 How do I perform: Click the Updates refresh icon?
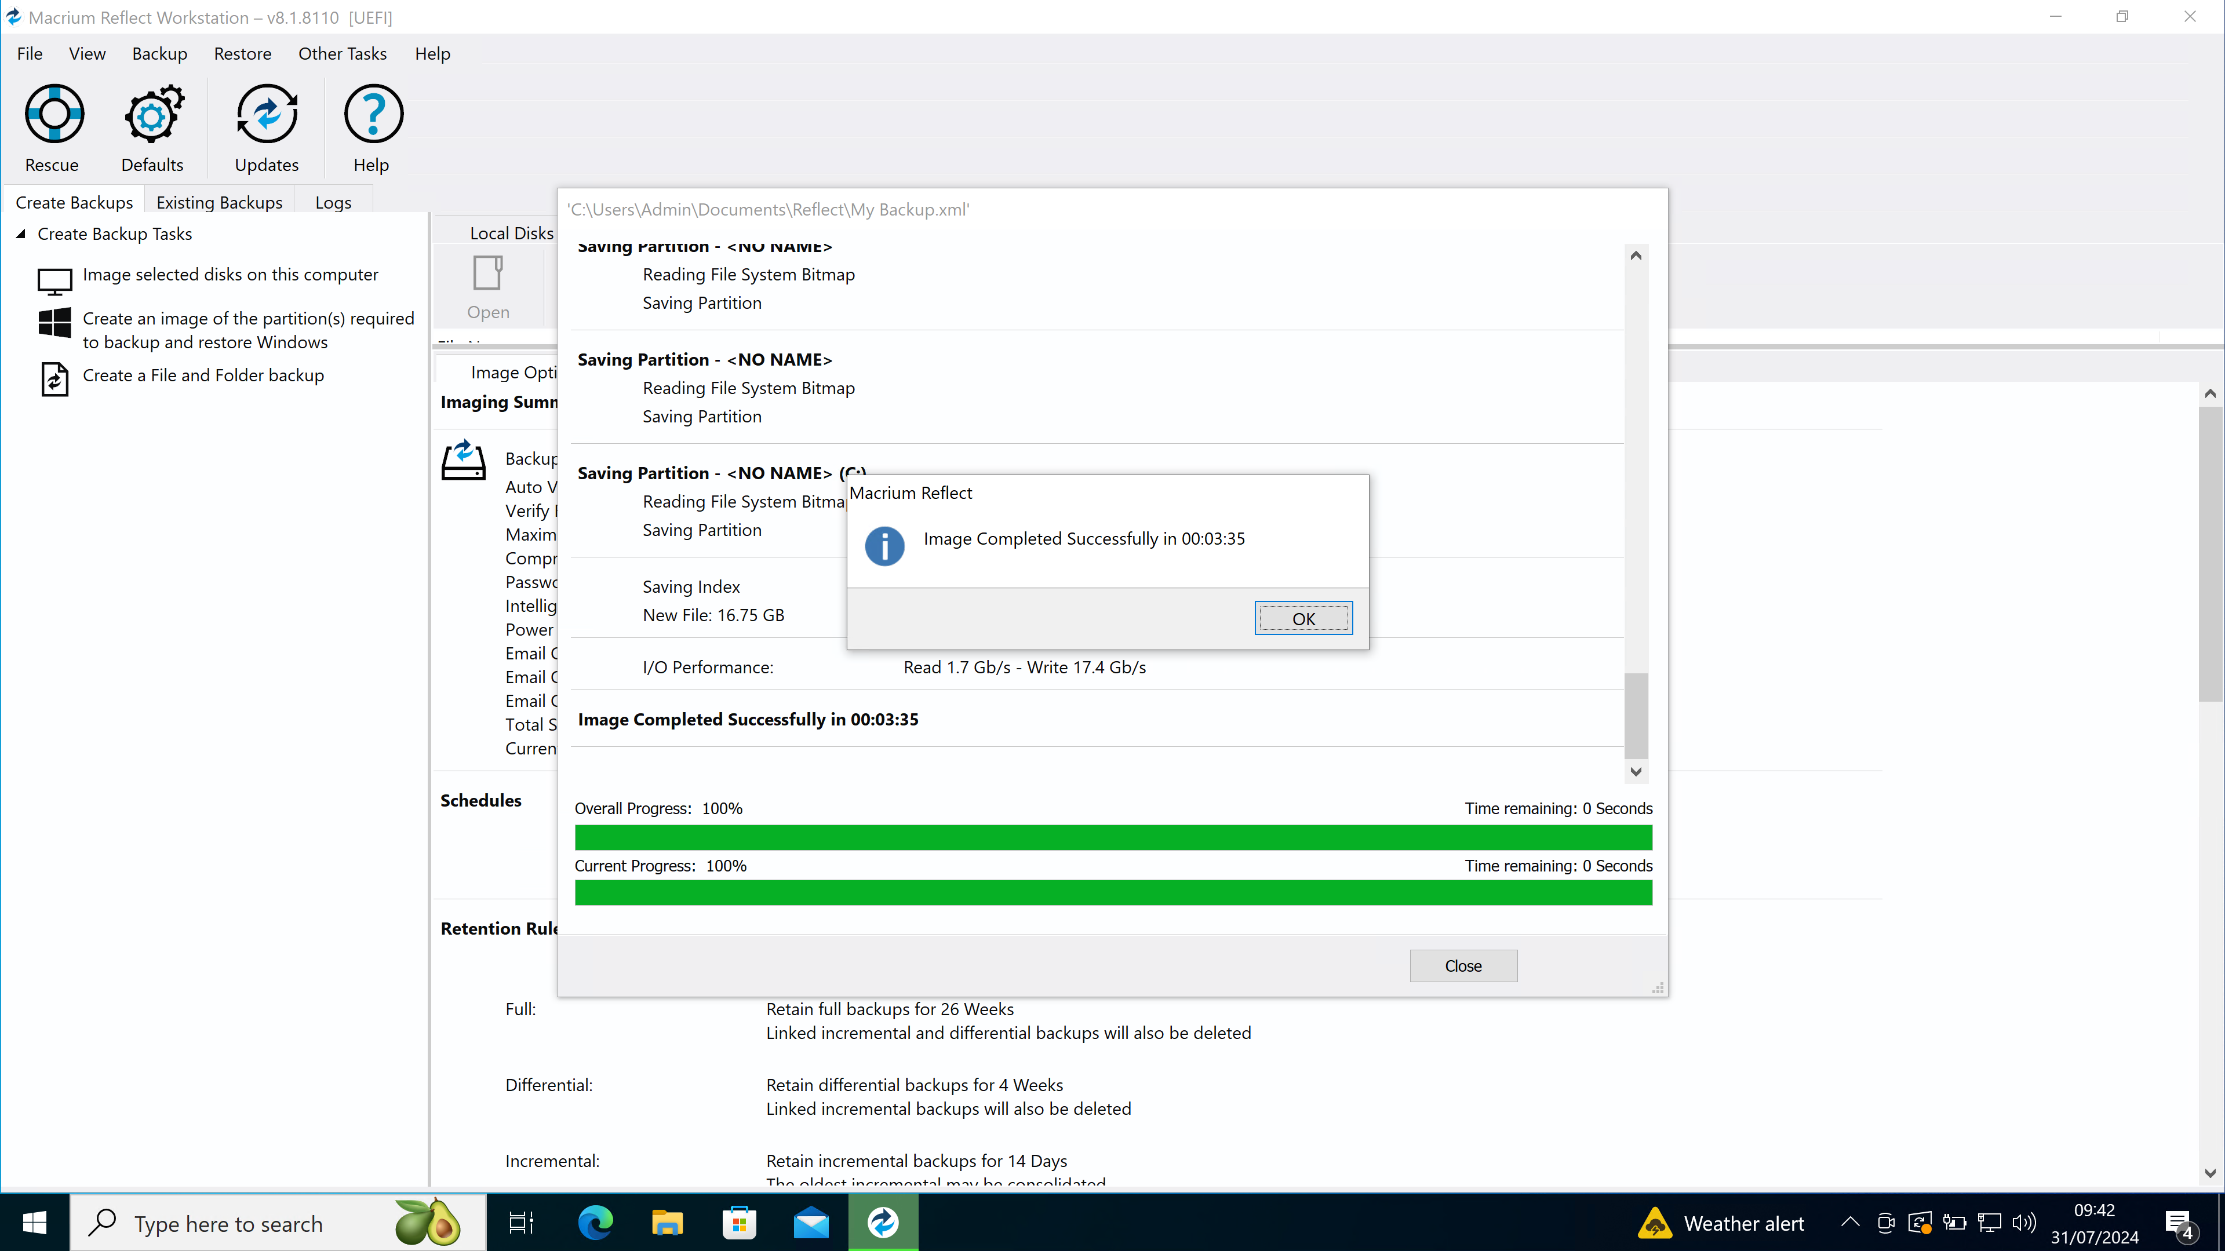click(266, 114)
